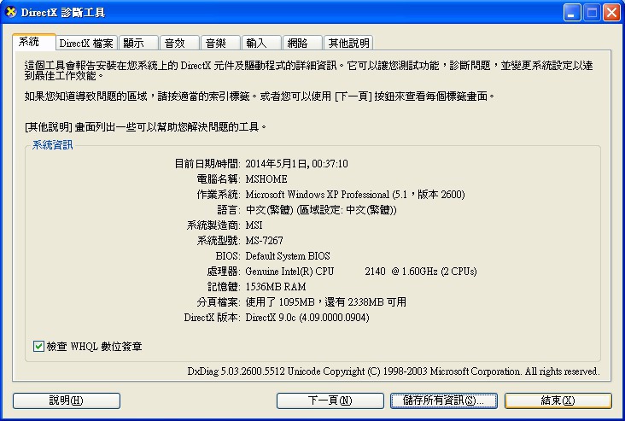Click the DxDiag 5.03.2600.5512 copyright line
This screenshot has height=421, width=625.
click(x=394, y=371)
